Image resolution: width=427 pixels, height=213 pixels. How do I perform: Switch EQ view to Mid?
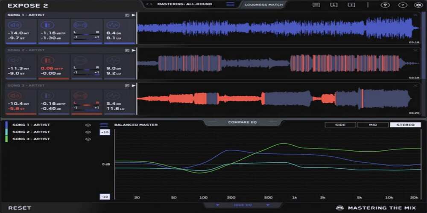pyautogui.click(x=373, y=125)
